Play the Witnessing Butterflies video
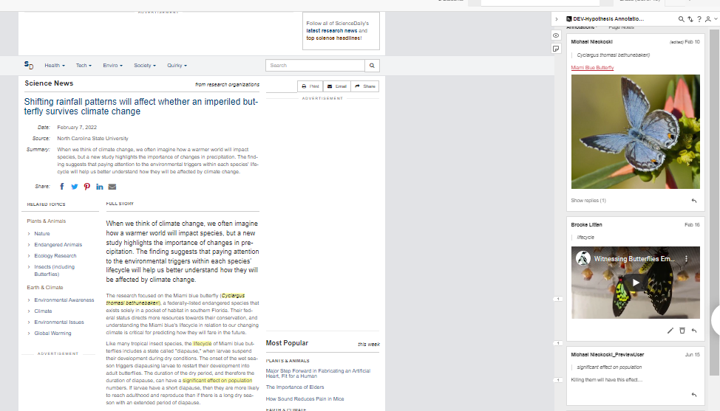This screenshot has width=720, height=411. (636, 283)
